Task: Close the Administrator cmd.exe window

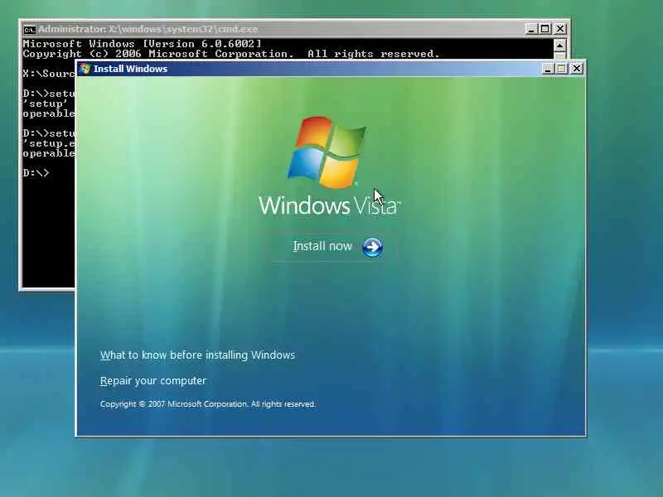Action: [560, 29]
